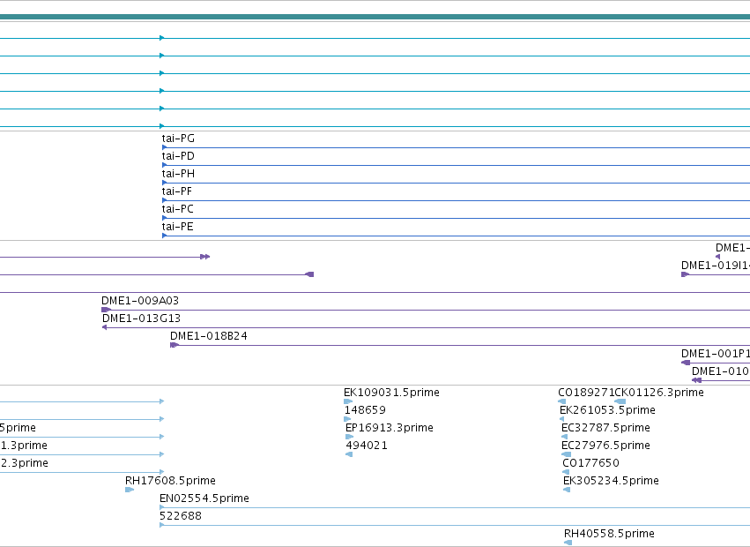This screenshot has width=750, height=547.
Task: Click the 494021 feature label
Action: coord(367,446)
